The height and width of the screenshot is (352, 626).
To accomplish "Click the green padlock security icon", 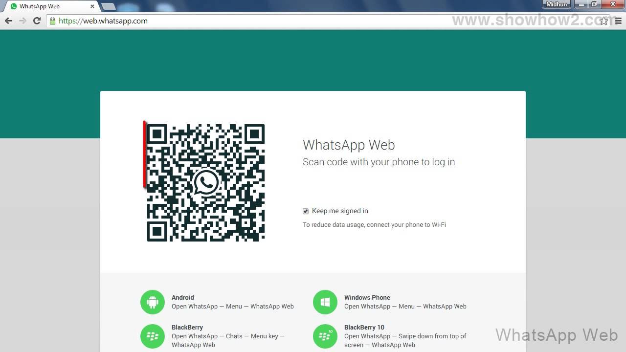I will (x=52, y=21).
